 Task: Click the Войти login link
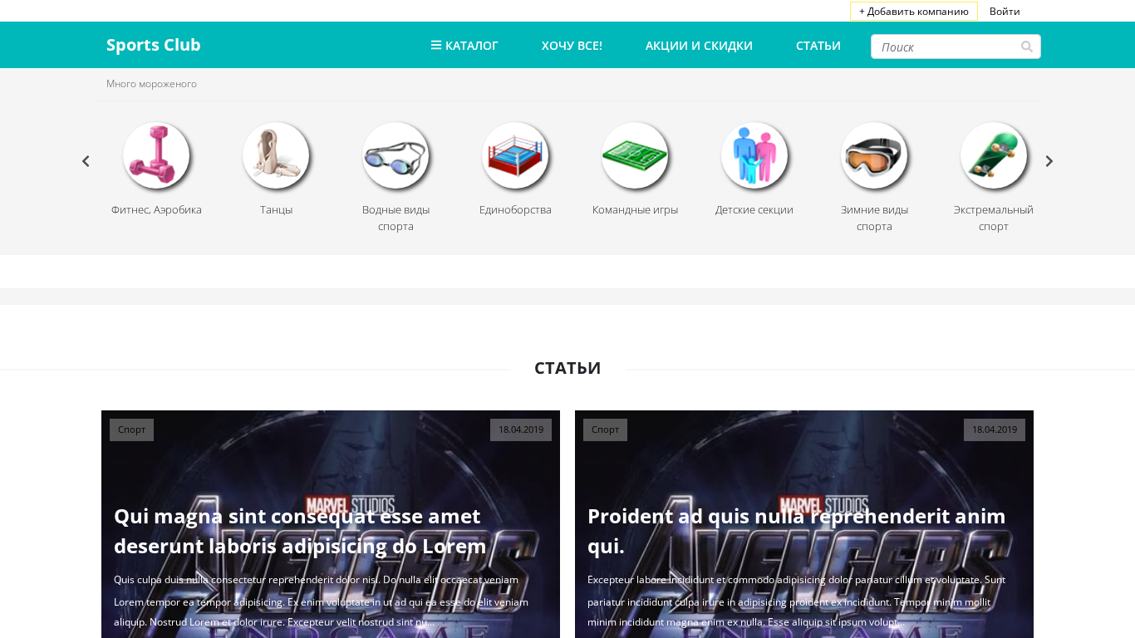1005,12
